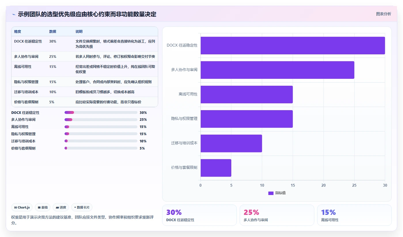
Task: Select the 表格 tag chip
Action: tap(43, 207)
